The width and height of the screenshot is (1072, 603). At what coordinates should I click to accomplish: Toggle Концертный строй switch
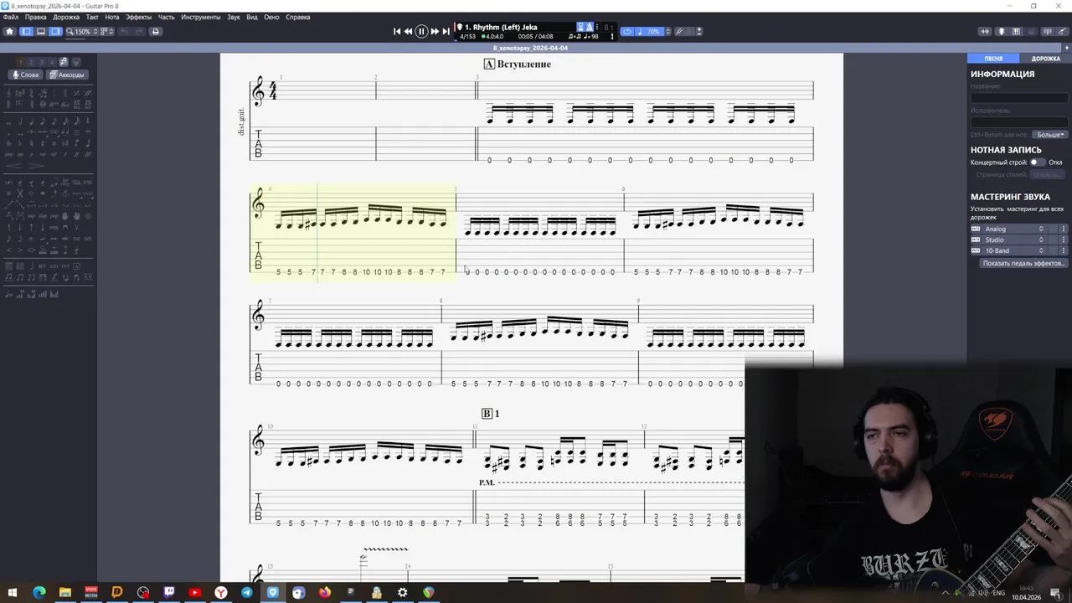pyautogui.click(x=1037, y=162)
